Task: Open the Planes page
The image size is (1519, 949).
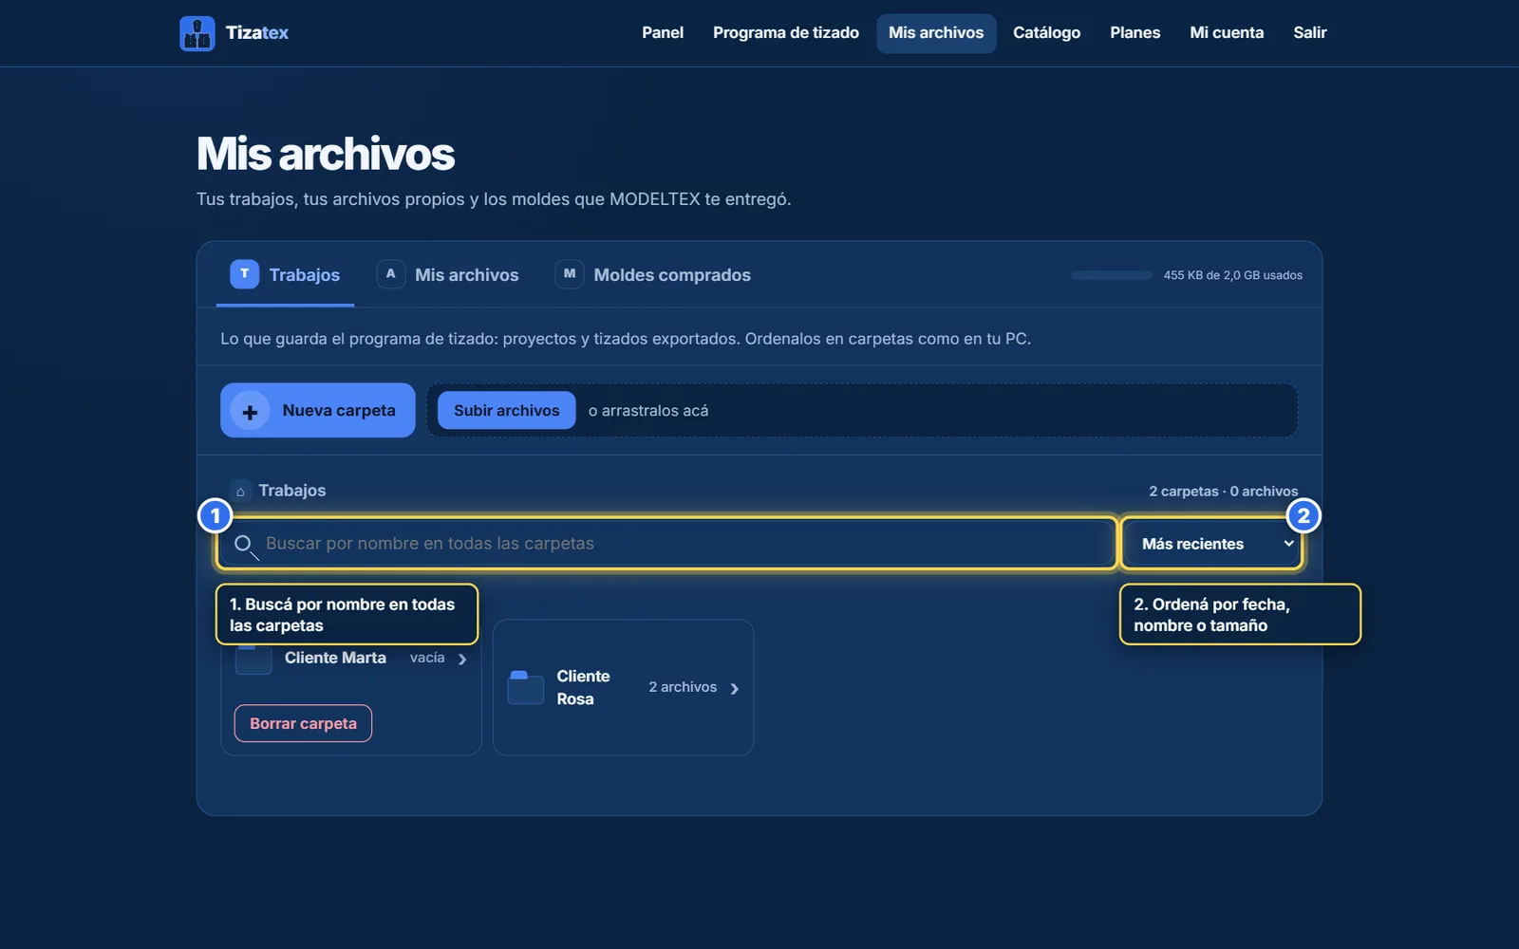Action: coord(1135,32)
